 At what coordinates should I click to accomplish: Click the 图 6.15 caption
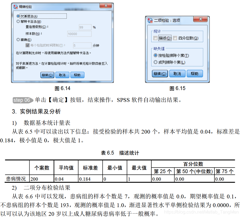point(177,88)
